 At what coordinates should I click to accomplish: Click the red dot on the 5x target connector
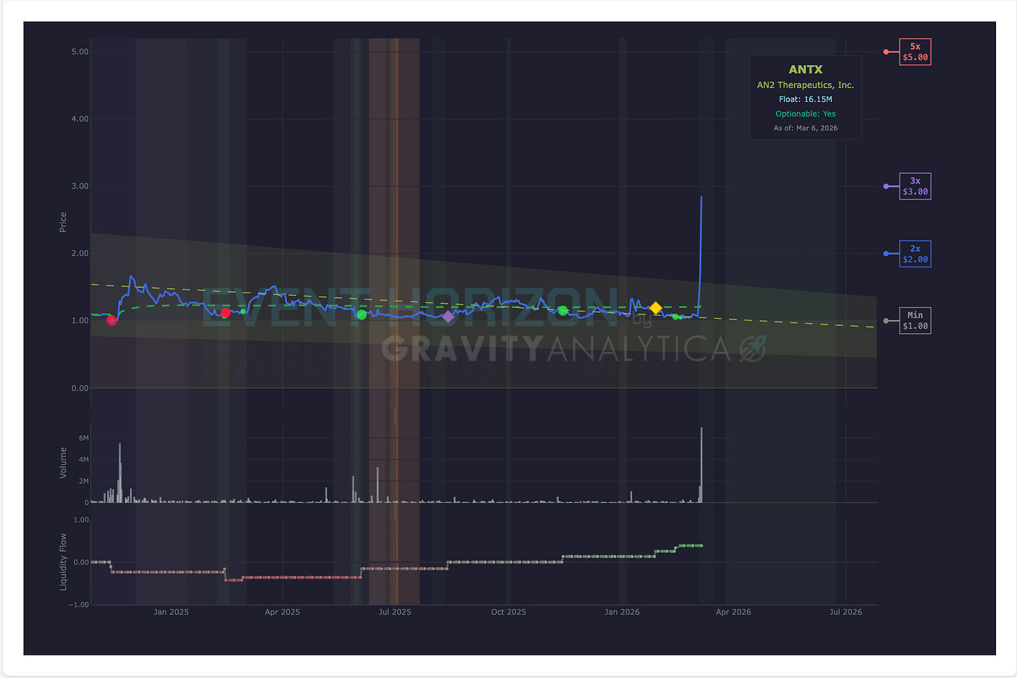pos(886,52)
